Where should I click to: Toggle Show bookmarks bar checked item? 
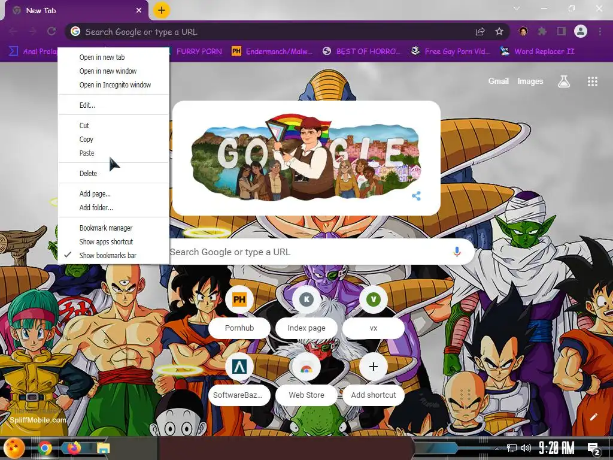[113, 255]
